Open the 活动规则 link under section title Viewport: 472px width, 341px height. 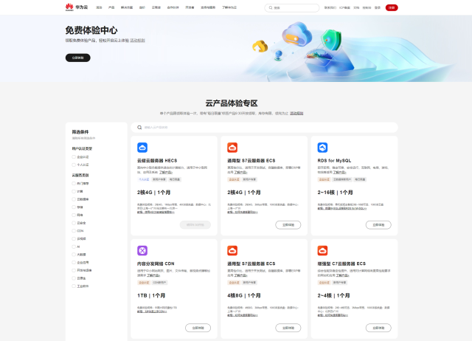point(296,113)
